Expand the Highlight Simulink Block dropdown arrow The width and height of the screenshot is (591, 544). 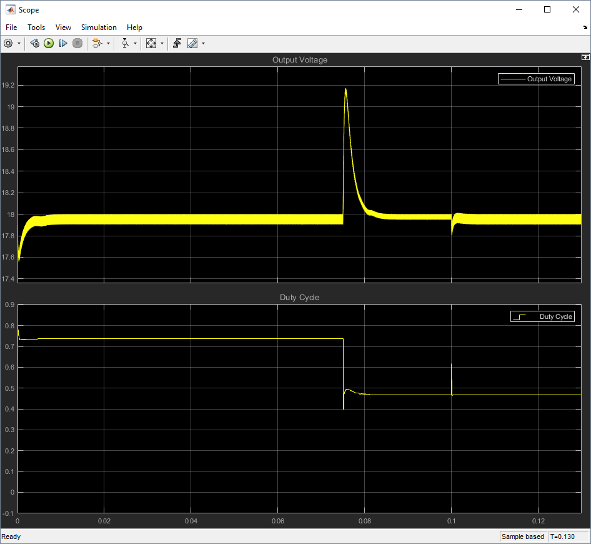[x=108, y=43]
